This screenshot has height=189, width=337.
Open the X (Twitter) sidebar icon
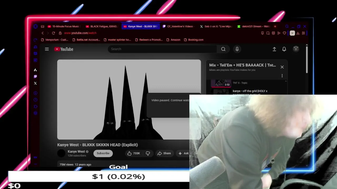[x=35, y=83]
